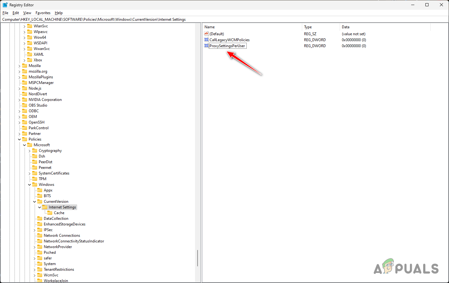Click the ProxySettingsPerUser REG_DWORD icon
This screenshot has height=283, width=449.
coord(207,46)
